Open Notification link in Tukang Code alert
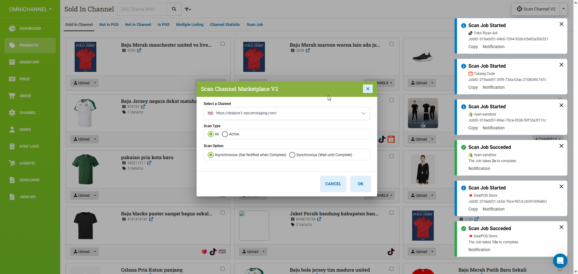The image size is (578, 274). [x=493, y=87]
